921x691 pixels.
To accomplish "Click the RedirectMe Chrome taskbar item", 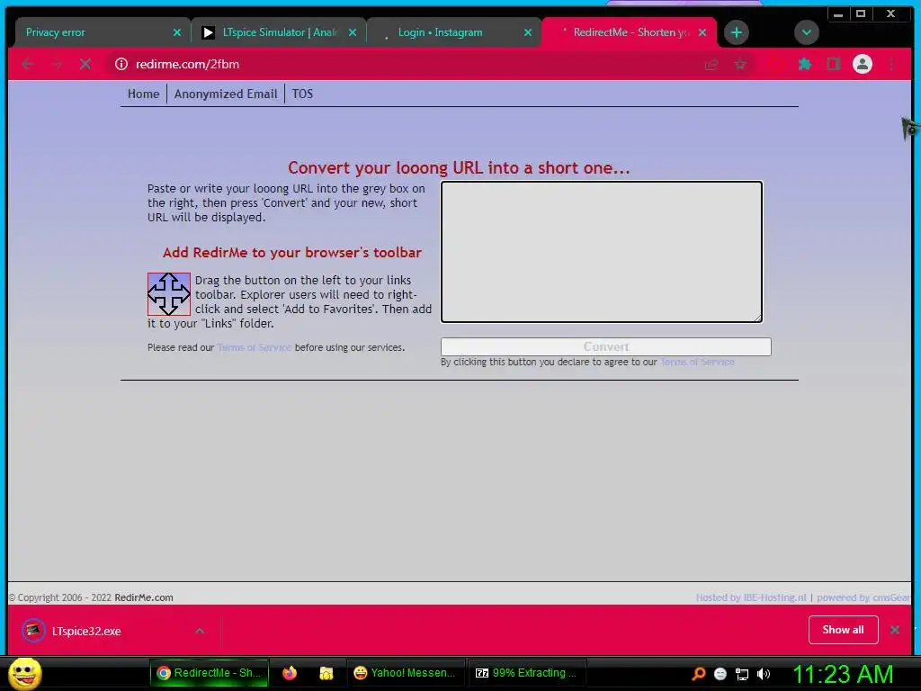I will click(x=210, y=673).
